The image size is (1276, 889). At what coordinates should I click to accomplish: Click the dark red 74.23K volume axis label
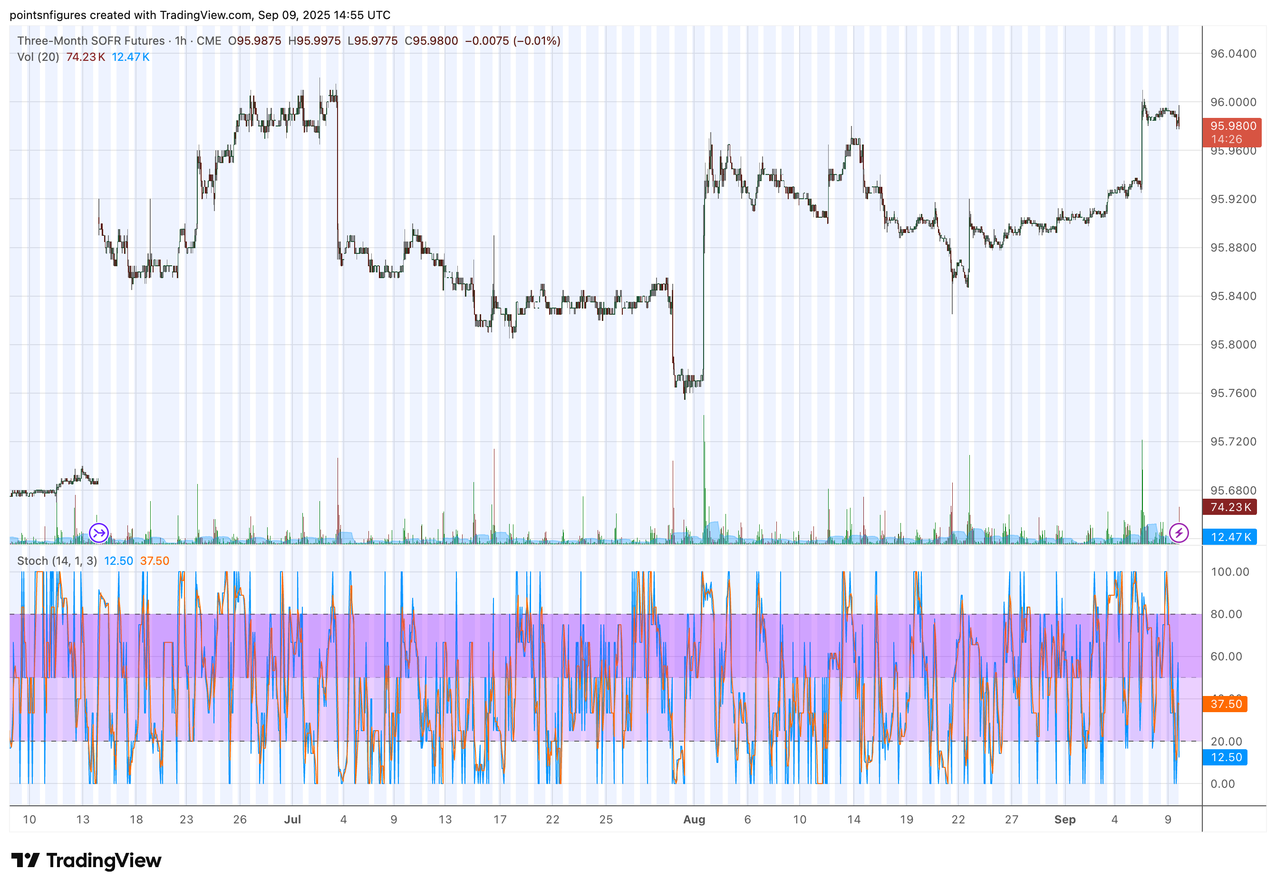point(1229,507)
